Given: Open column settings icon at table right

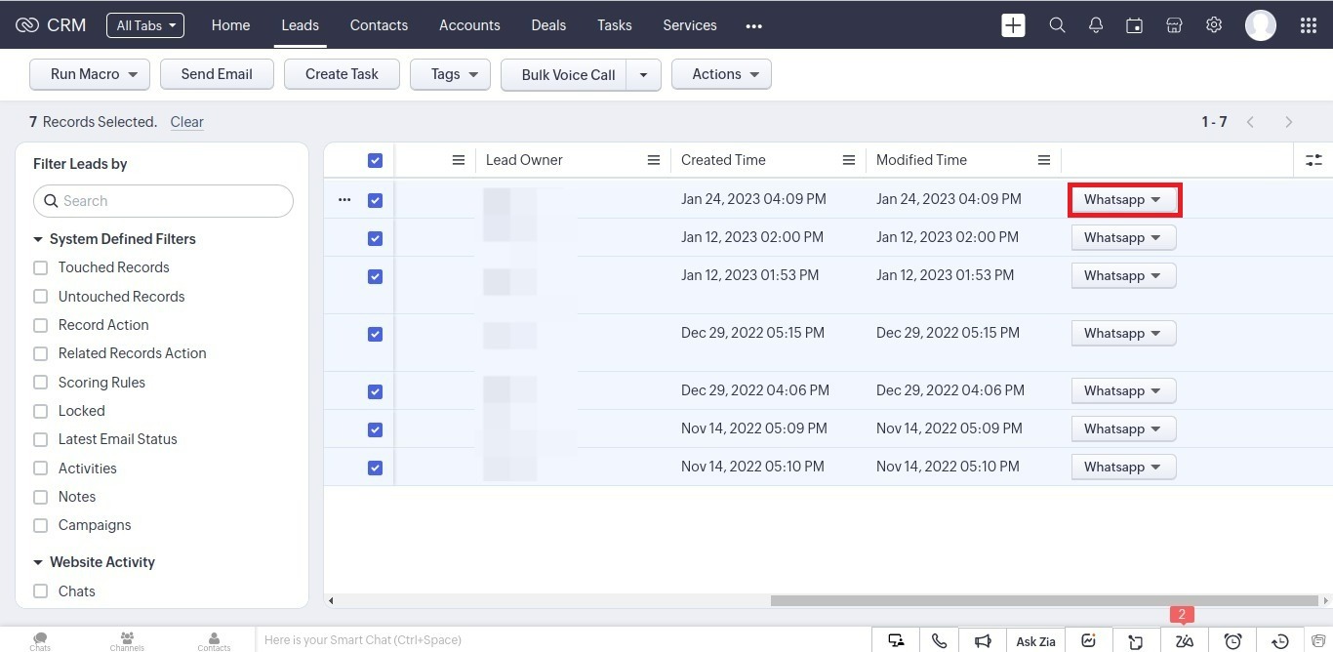Looking at the screenshot, I should tap(1313, 160).
